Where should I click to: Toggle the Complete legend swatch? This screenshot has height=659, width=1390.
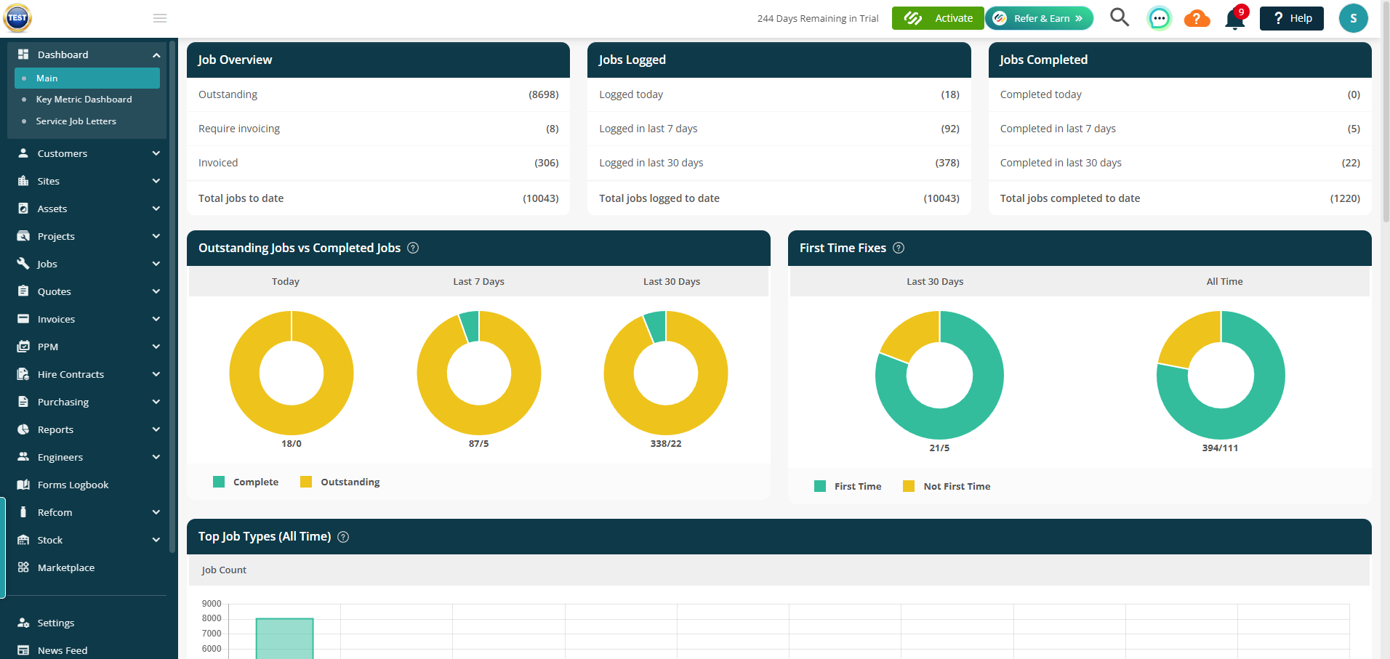tap(219, 482)
